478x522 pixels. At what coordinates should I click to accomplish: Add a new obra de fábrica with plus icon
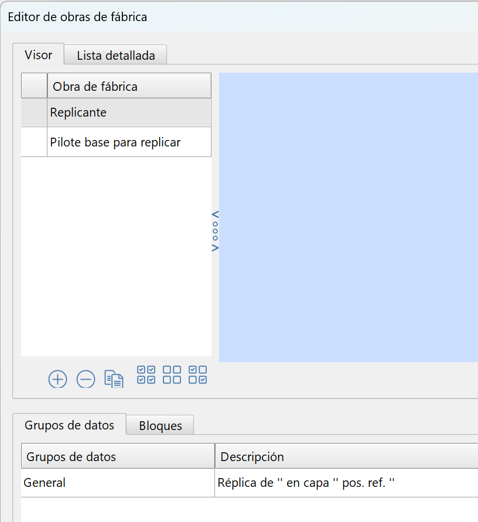(57, 379)
